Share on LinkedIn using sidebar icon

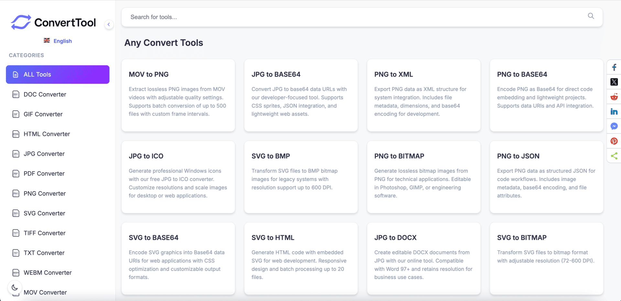614,112
